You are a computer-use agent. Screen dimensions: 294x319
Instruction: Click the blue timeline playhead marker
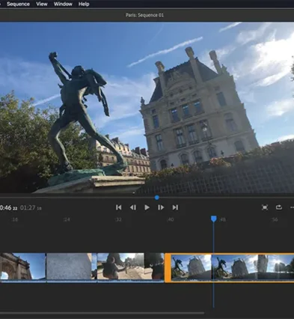click(x=214, y=219)
